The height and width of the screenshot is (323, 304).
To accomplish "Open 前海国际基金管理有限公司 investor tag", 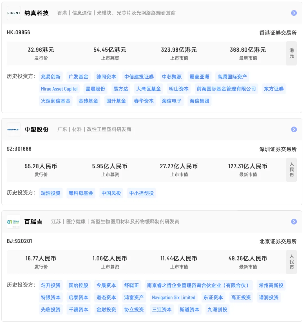I will [226, 89].
